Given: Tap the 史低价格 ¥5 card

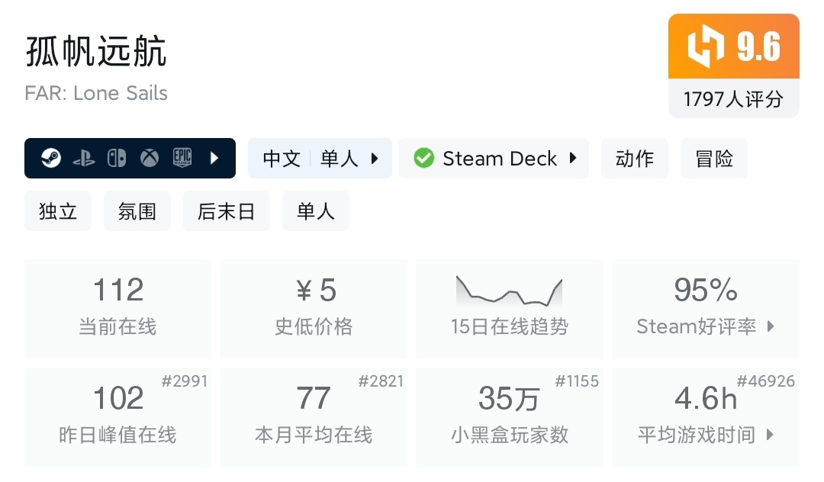Looking at the screenshot, I should tap(314, 308).
